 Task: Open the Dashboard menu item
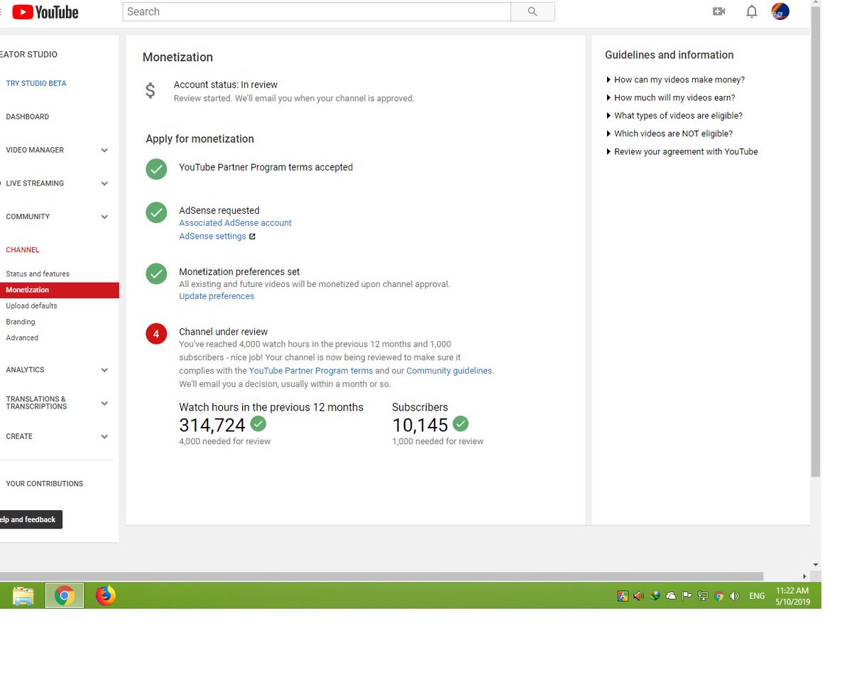(28, 117)
